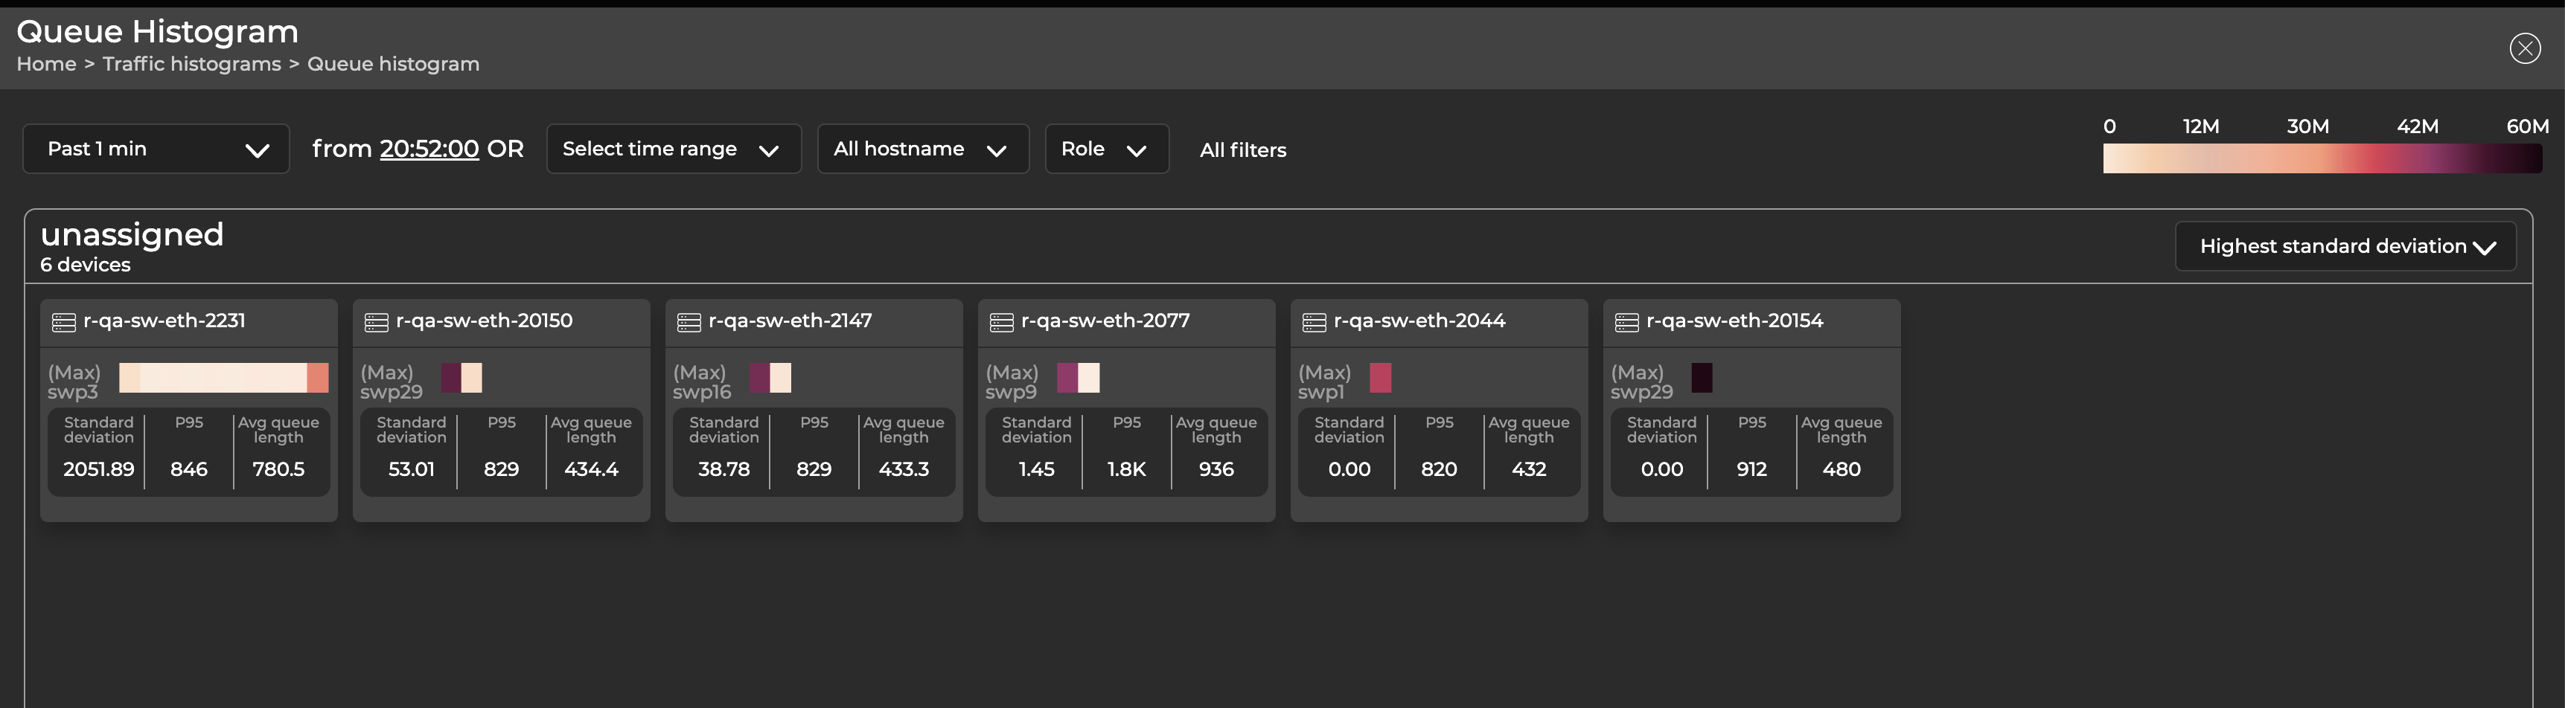Click the swp9 histogram on r-qa-sw-eth-2077

[1079, 377]
